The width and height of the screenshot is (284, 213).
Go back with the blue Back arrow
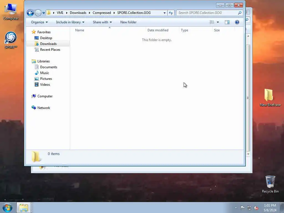30,13
